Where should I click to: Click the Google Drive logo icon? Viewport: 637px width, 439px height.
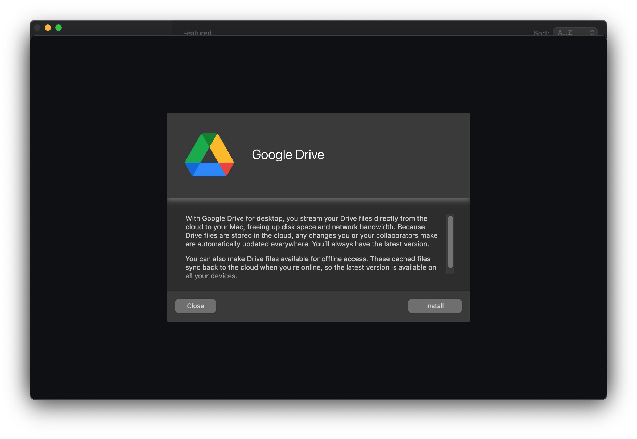pyautogui.click(x=209, y=155)
